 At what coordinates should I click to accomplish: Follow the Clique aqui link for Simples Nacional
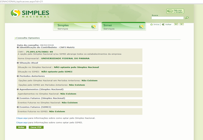22,118
